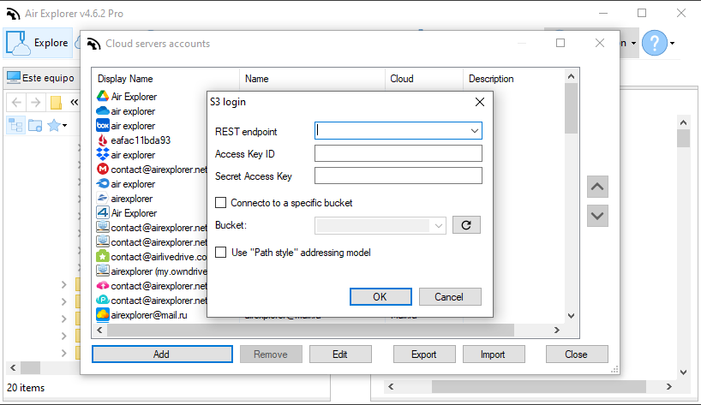The height and width of the screenshot is (405, 701).
Task: Click the Google Drive icon beside Air Explorer
Action: (103, 96)
